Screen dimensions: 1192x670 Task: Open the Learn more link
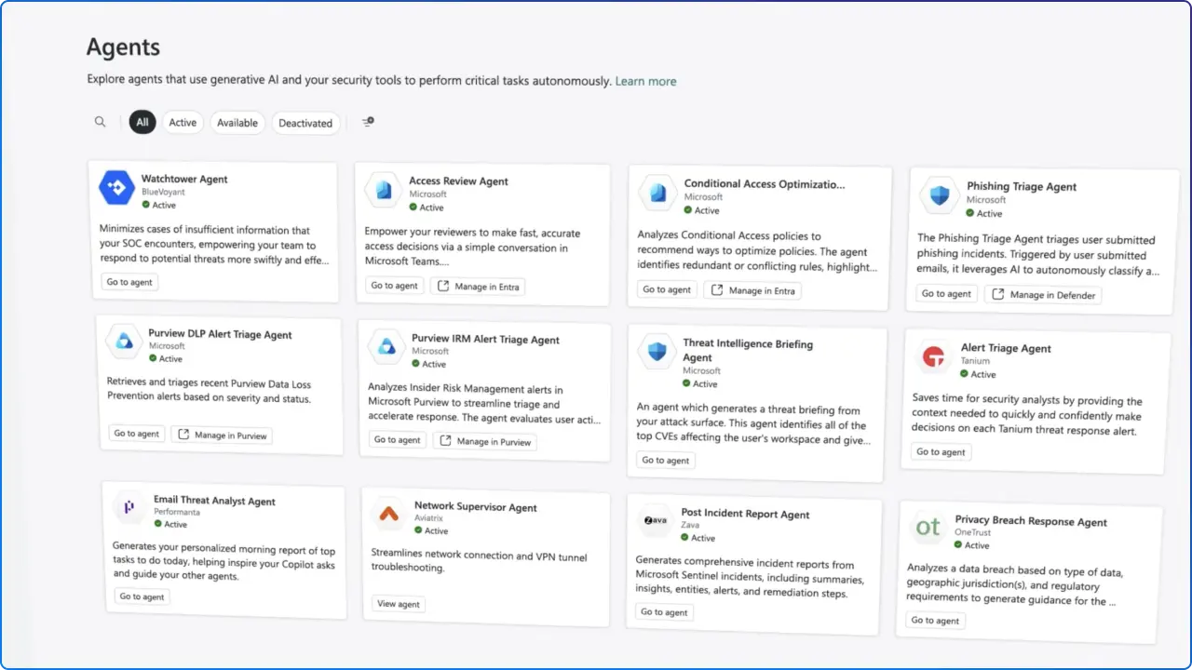coord(645,81)
